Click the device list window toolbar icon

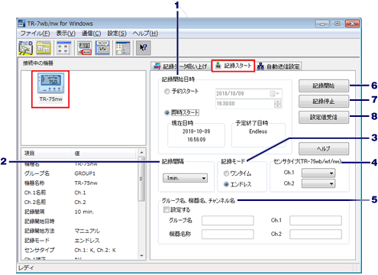63,47
